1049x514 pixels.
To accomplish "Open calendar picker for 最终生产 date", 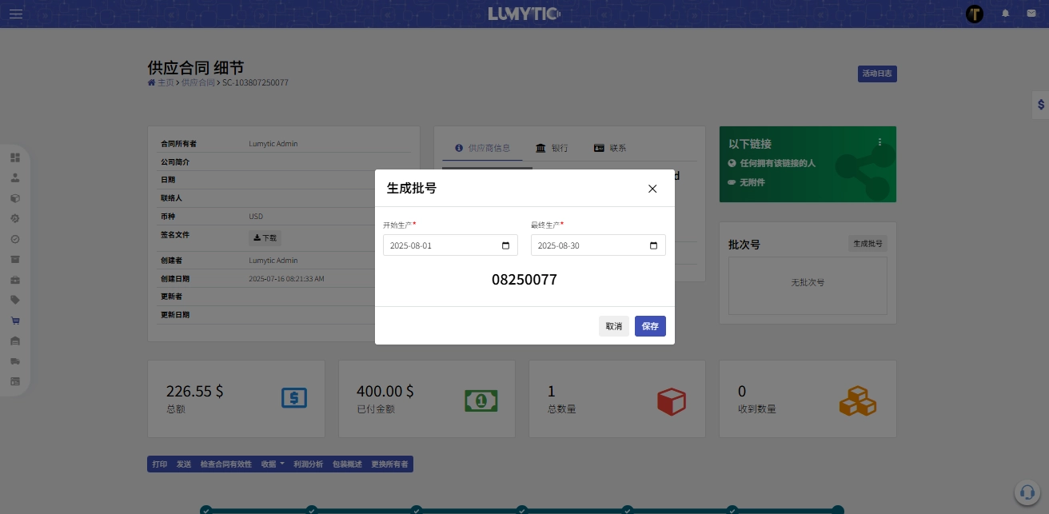I will click(653, 245).
